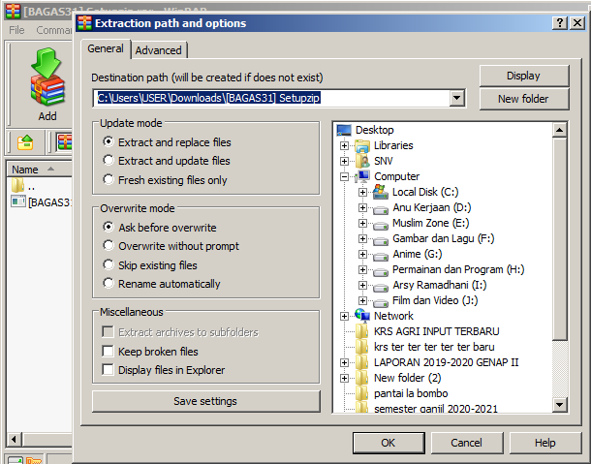Click the Anime (G:) drive icon
This screenshot has width=591, height=464.
click(381, 256)
